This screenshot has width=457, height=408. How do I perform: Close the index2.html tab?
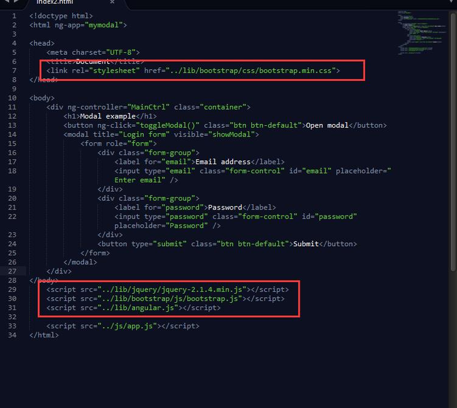pos(112,2)
